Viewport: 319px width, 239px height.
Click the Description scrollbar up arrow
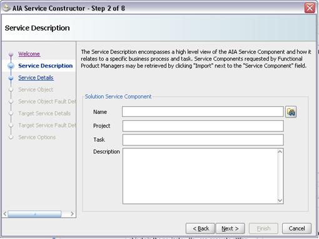[x=280, y=152]
